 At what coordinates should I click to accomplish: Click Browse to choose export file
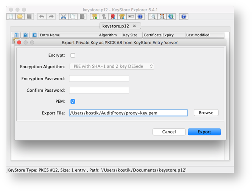click(206, 113)
